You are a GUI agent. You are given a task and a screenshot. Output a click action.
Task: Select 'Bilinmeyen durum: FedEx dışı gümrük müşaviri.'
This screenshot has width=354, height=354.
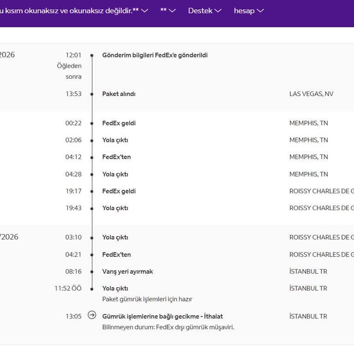click(168, 327)
